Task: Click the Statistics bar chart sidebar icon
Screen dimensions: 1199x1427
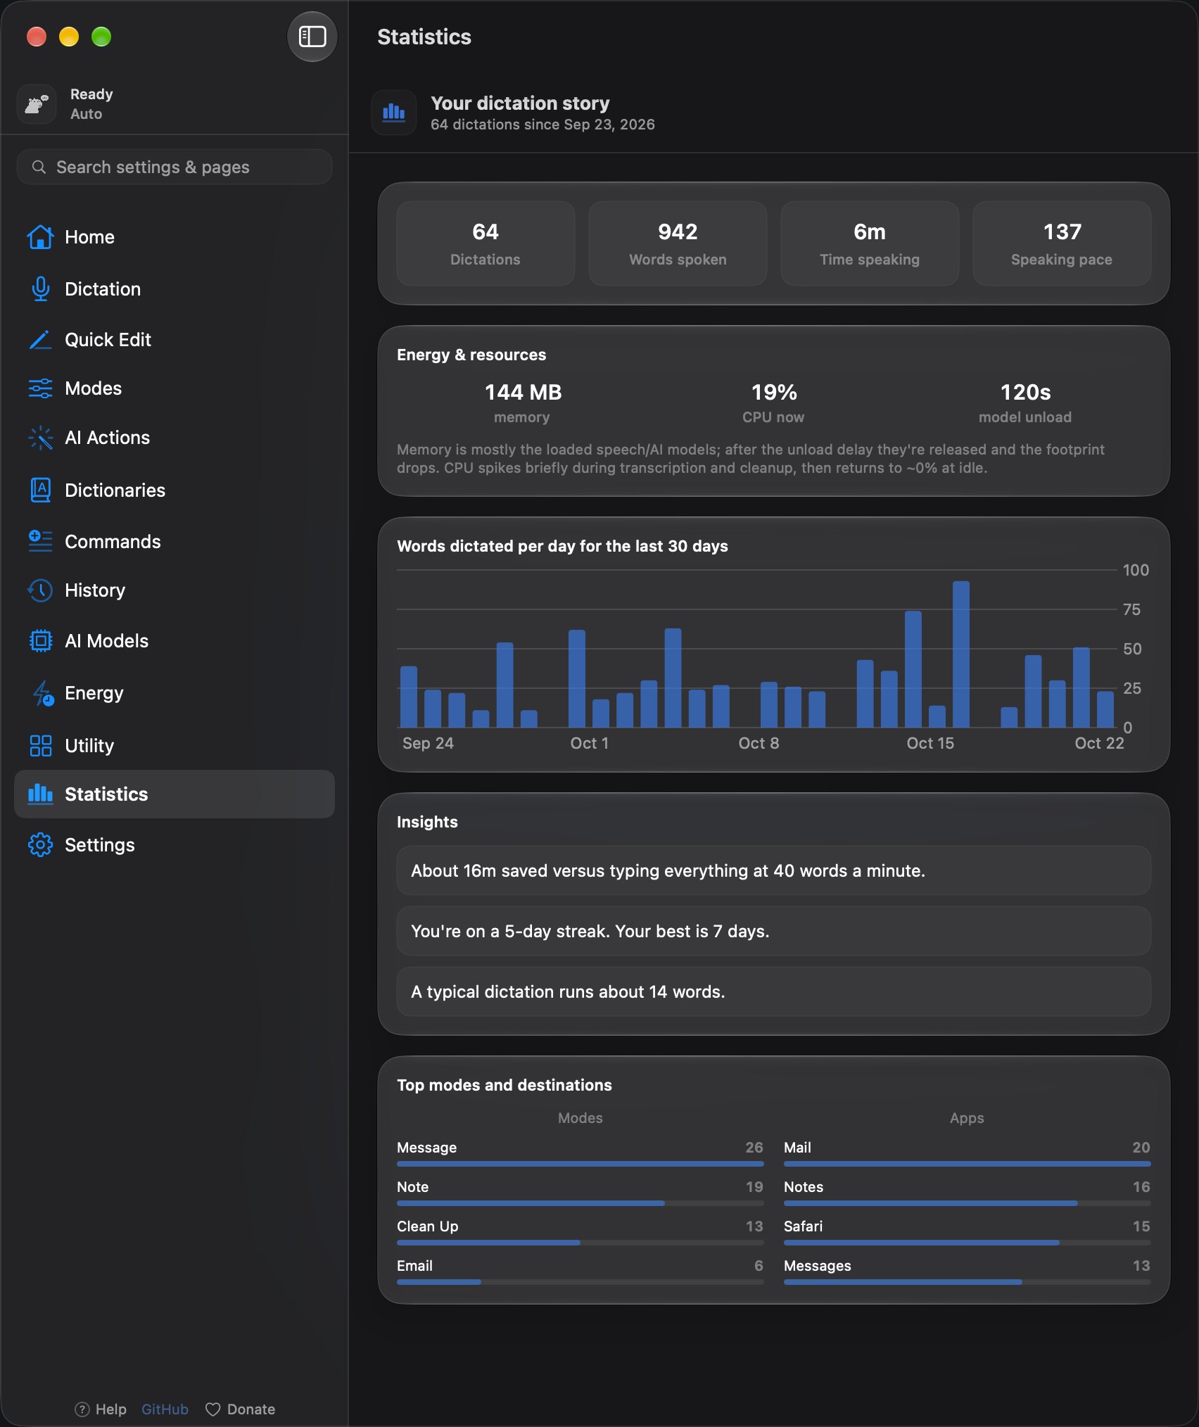Action: [x=40, y=794]
